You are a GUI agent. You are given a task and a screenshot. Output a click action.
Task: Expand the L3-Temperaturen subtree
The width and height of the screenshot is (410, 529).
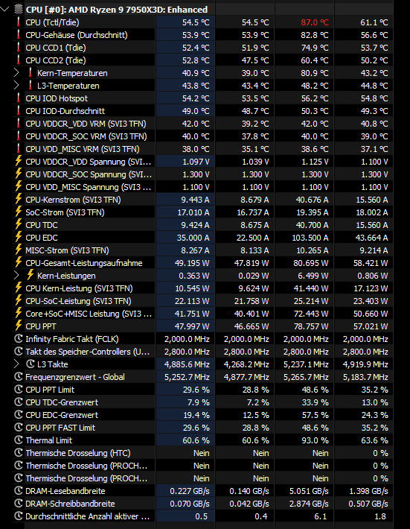pos(16,86)
